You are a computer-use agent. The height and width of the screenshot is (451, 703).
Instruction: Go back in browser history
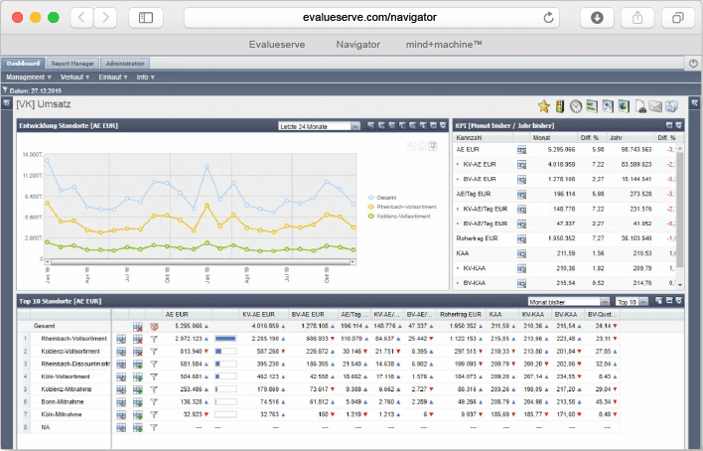pos(81,18)
